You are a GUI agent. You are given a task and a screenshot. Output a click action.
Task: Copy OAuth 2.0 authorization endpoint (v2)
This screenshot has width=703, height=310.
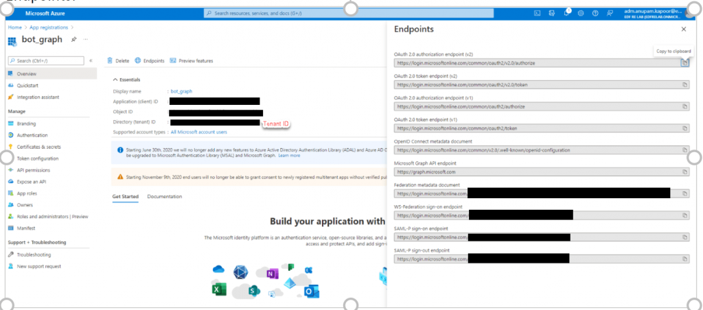coord(684,63)
